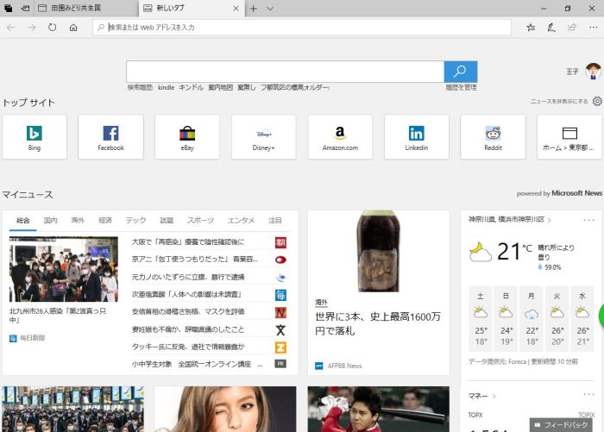Open the Facebook top site tile
This screenshot has height=432, width=604.
pyautogui.click(x=110, y=137)
